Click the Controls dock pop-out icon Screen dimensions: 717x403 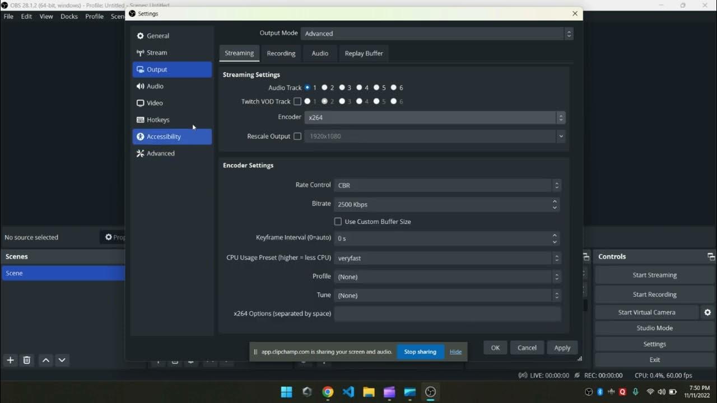711,256
